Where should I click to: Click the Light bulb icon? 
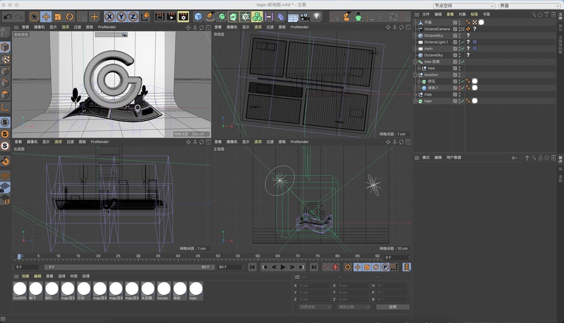point(317,17)
